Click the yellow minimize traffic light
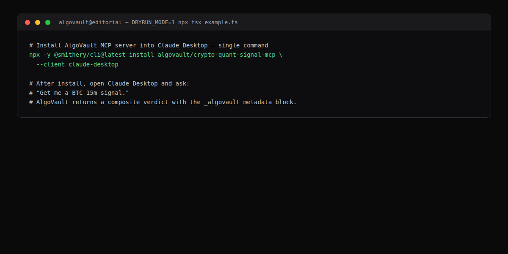This screenshot has width=508, height=254. [x=38, y=22]
